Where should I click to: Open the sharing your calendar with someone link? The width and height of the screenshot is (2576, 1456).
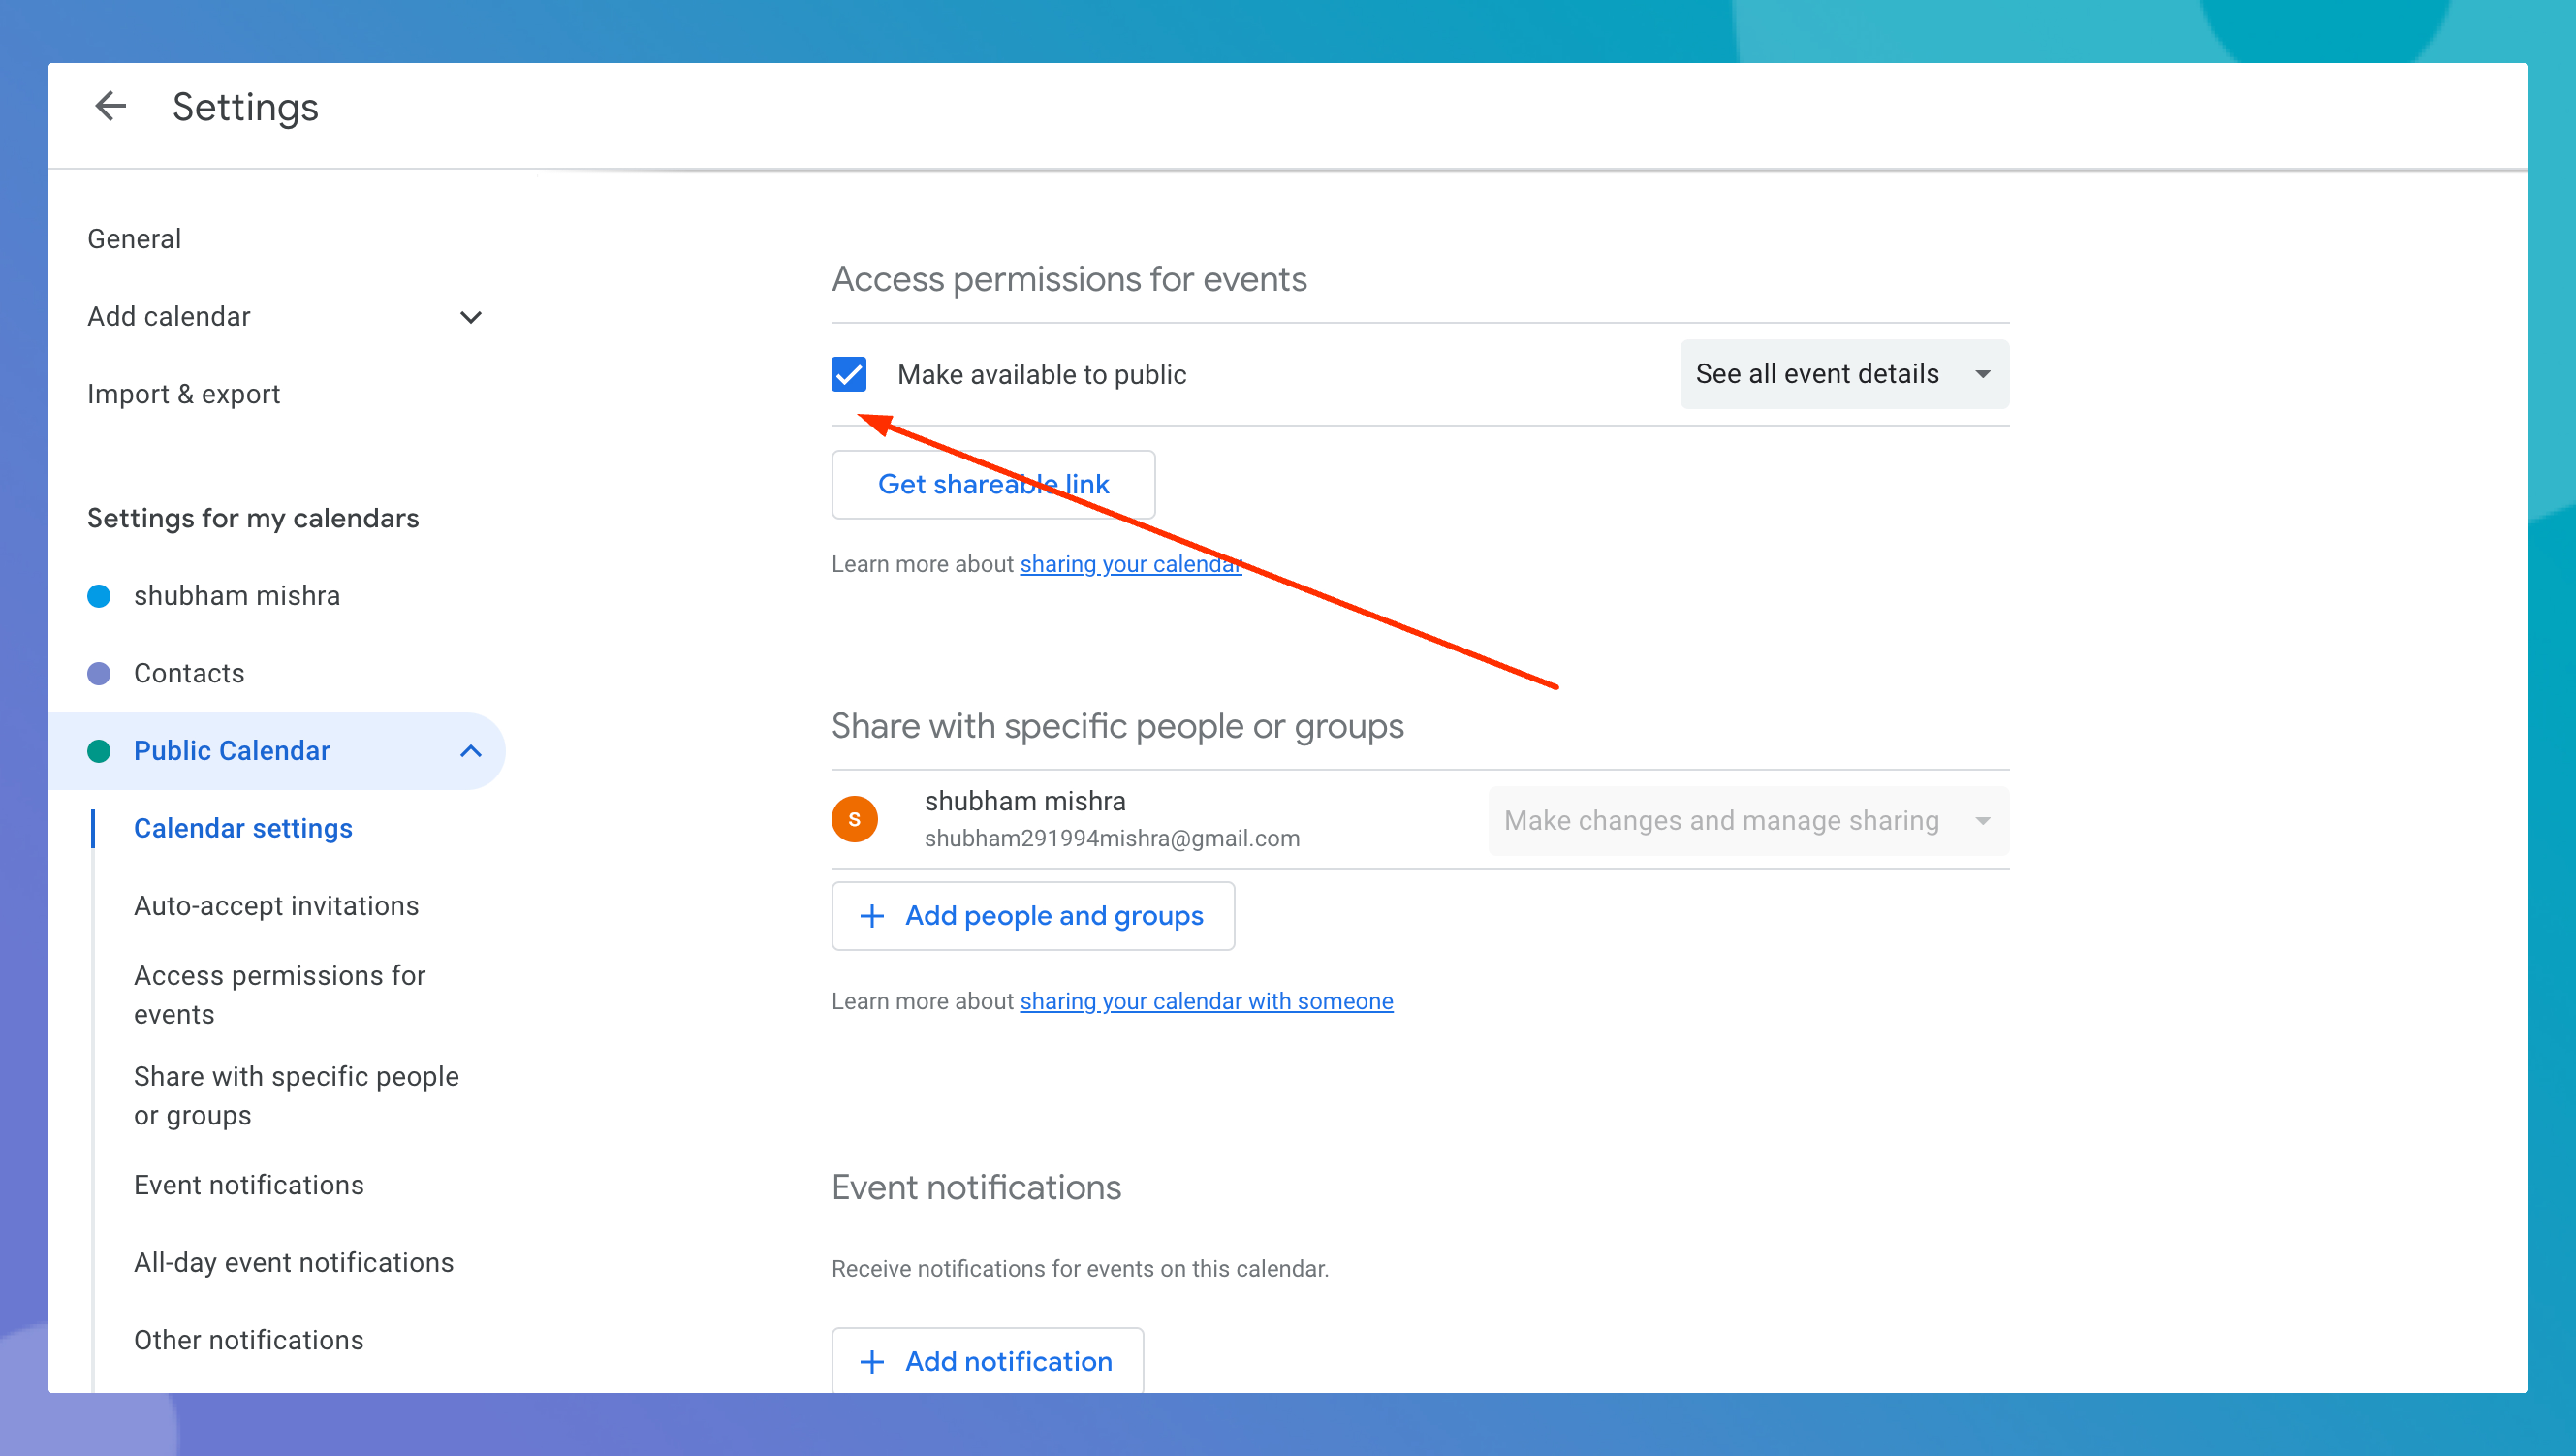[x=1205, y=1001]
